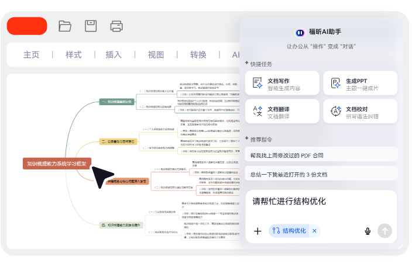This screenshot has height=267, width=415.
Task: Click the plus icon to add attachment
Action: [x=258, y=231]
